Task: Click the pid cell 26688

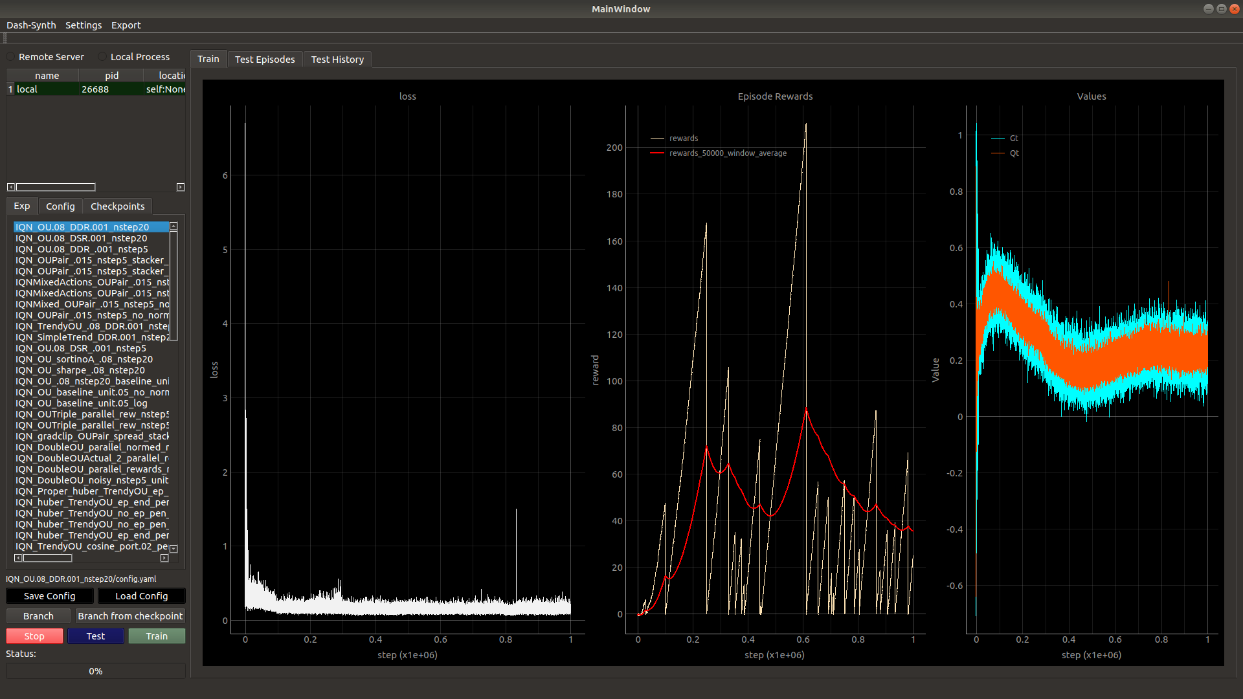Action: [111, 89]
